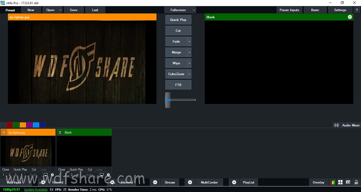Click Quick Play on Blank input

[76, 170]
